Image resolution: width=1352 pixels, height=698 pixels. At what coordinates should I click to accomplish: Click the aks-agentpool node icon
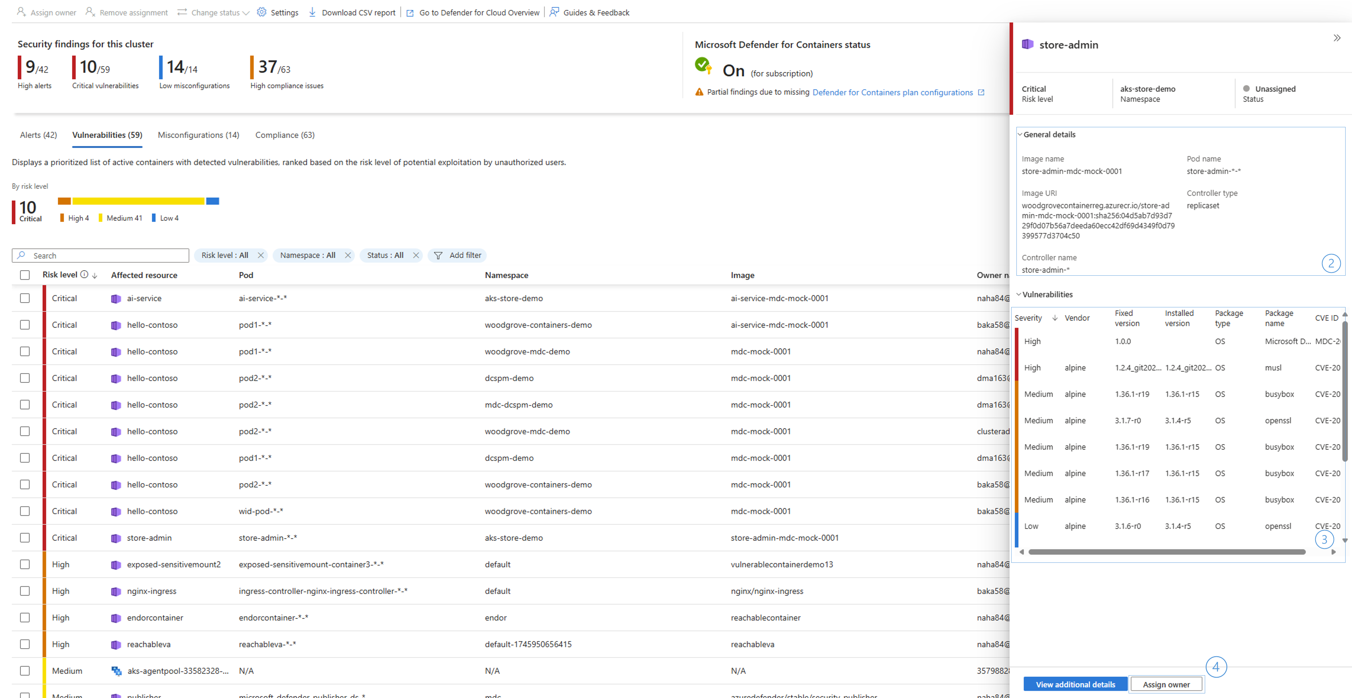coord(116,671)
